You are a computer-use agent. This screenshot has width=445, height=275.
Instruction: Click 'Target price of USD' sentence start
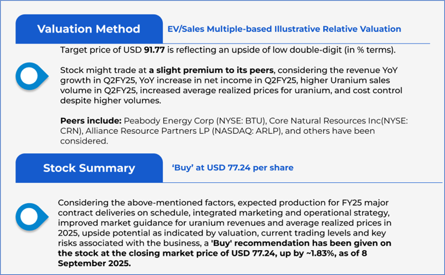tap(101, 50)
